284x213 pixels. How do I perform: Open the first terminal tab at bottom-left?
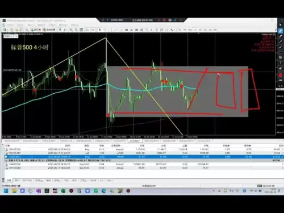9,181
